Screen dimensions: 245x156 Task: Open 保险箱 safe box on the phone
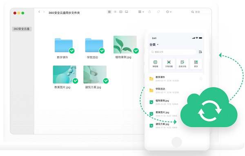(x=155, y=64)
